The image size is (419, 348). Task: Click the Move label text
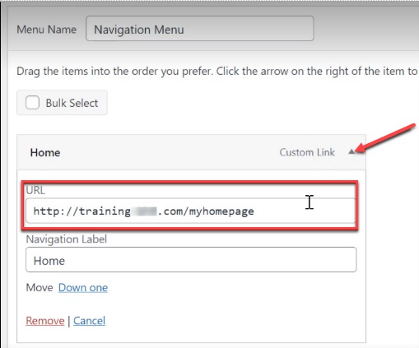(40, 288)
